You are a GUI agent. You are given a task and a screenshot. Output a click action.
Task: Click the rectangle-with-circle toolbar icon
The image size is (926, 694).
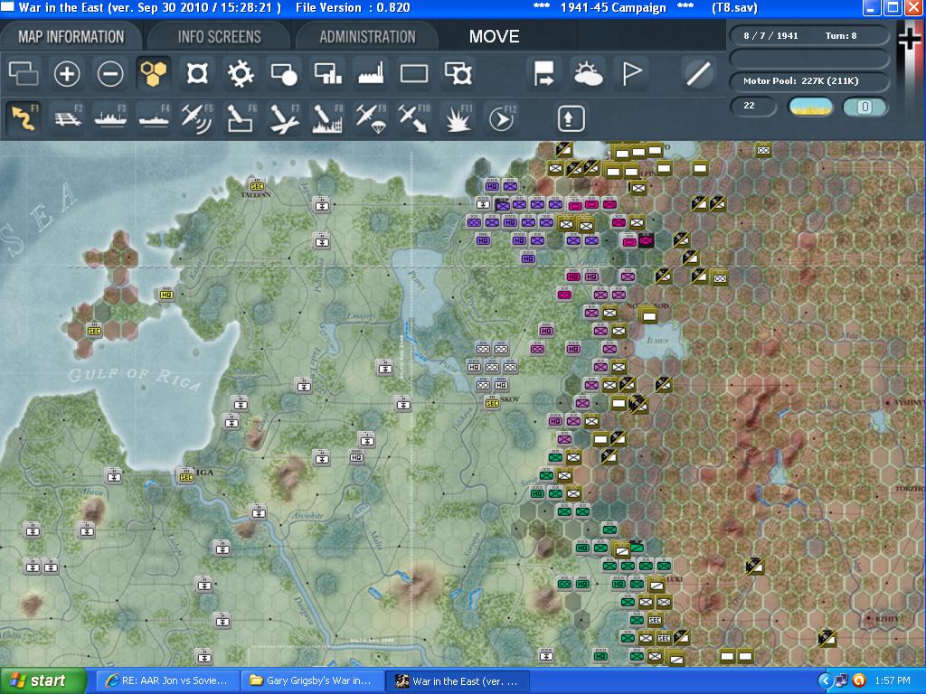[284, 74]
